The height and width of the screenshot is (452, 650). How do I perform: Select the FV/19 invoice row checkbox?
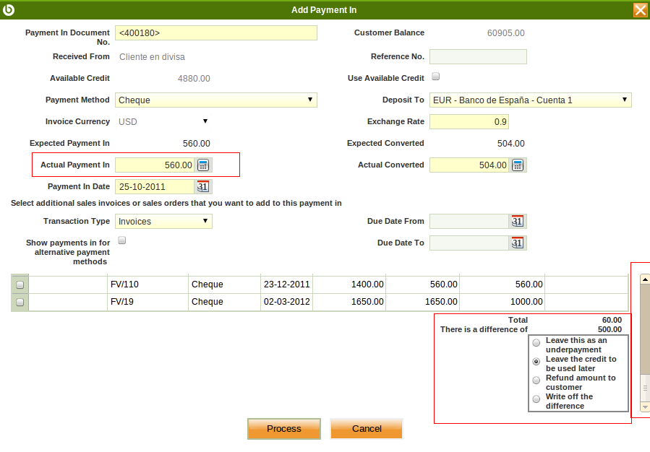[20, 303]
